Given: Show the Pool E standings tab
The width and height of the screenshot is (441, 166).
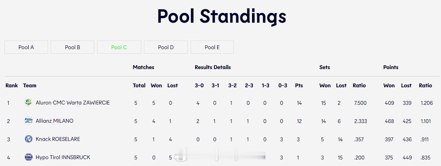Looking at the screenshot, I should [212, 47].
